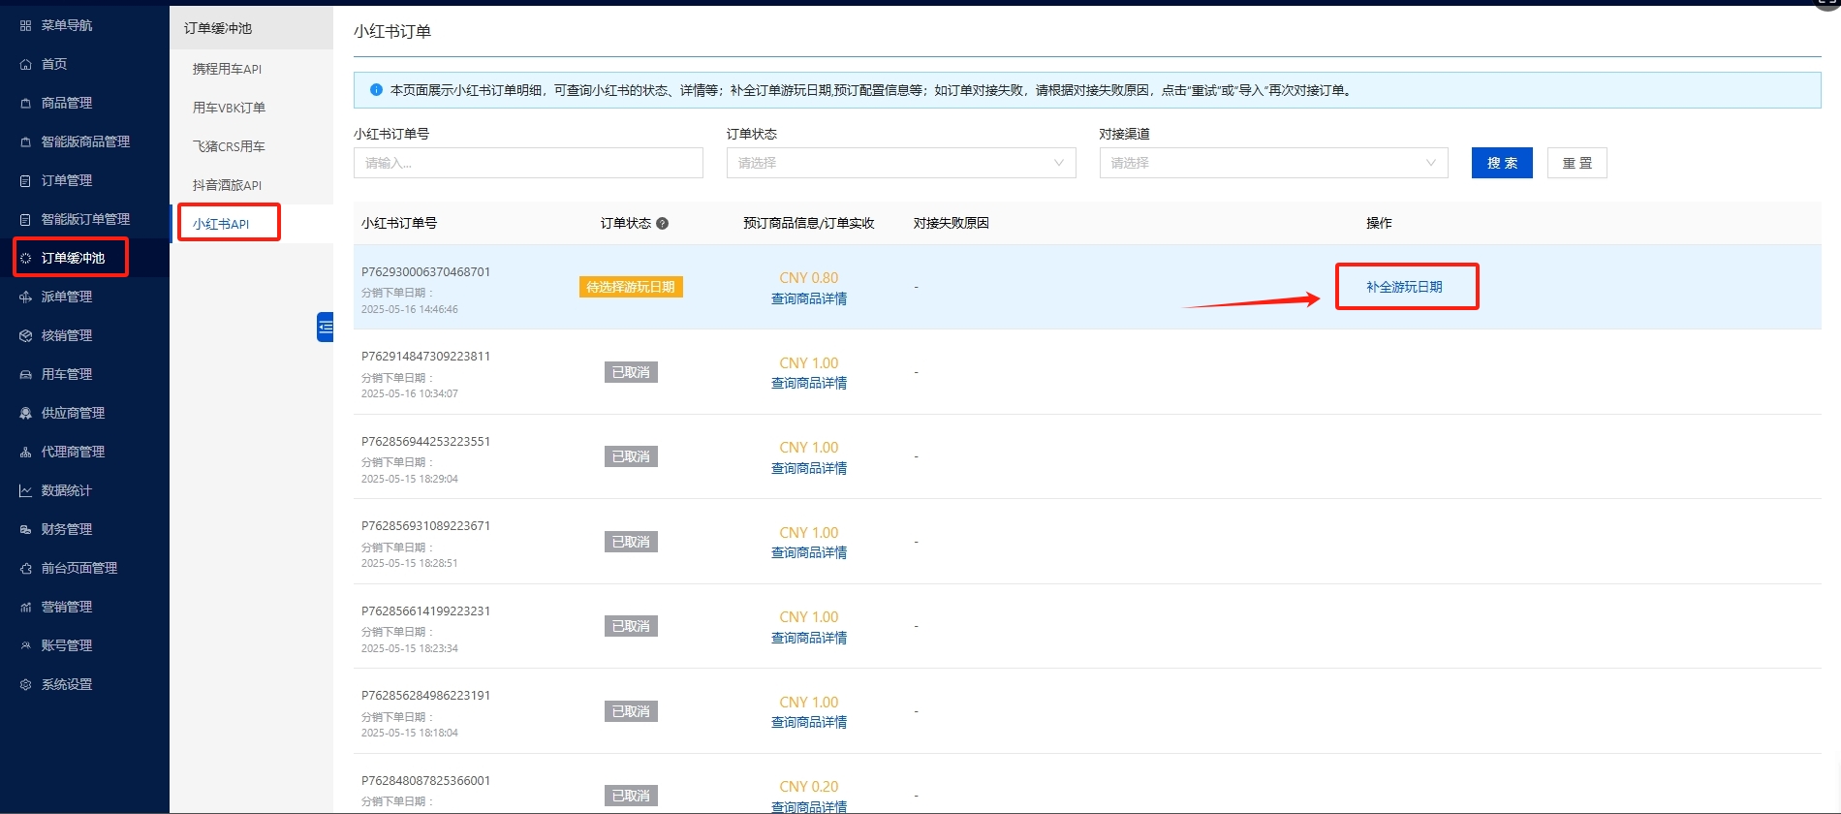Click the 智能版商品管理 sidebar icon
Screen dimensions: 1841x814
tap(25, 141)
